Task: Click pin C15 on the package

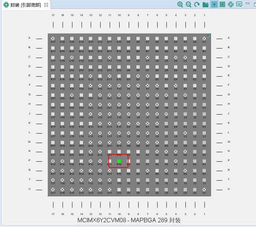Action: (x=72, y=57)
